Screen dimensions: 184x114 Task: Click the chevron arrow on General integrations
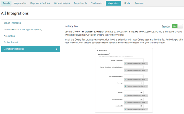tap(57, 49)
